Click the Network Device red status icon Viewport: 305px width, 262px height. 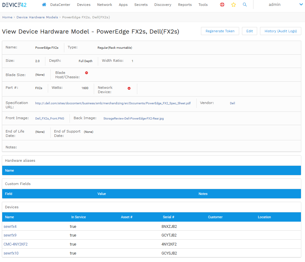[129, 88]
